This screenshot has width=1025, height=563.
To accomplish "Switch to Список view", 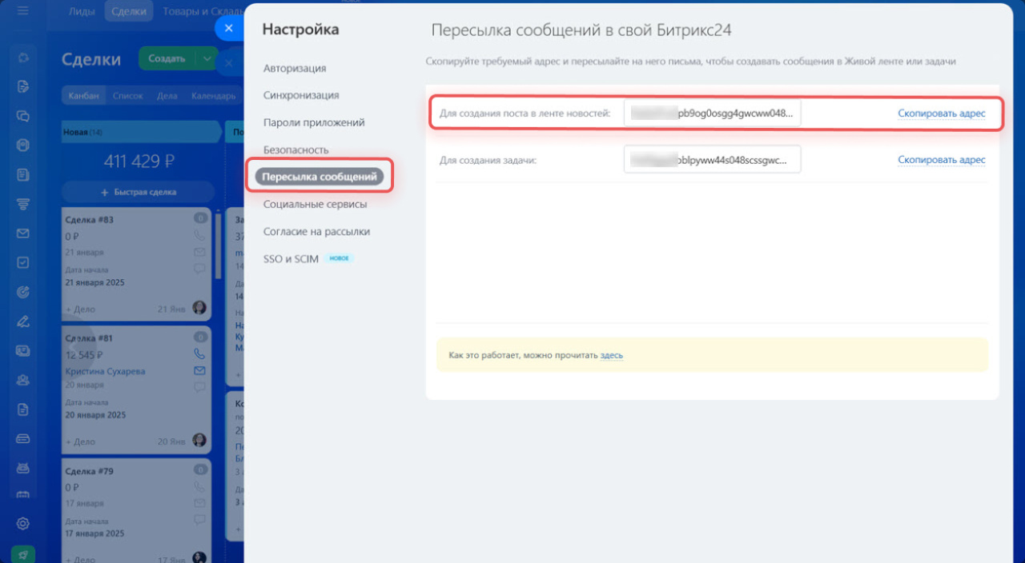I will tap(127, 96).
